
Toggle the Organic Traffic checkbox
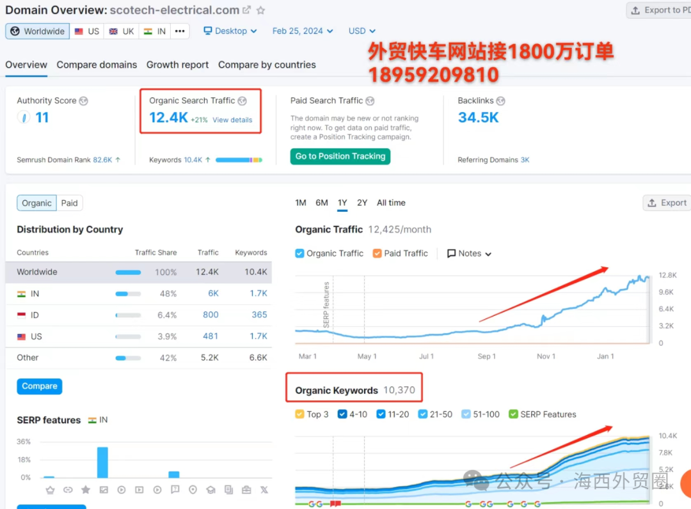[x=299, y=253]
